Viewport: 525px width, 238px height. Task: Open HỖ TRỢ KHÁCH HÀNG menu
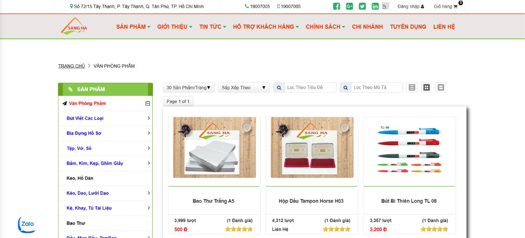(x=266, y=27)
